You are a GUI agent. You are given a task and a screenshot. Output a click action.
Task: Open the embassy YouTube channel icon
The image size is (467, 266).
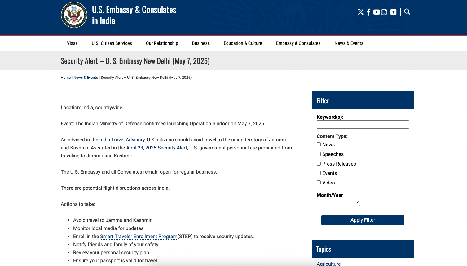(x=377, y=12)
